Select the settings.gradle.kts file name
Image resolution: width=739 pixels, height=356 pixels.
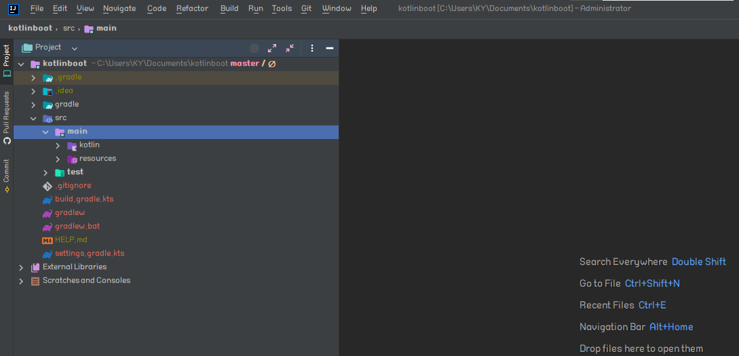(x=90, y=254)
